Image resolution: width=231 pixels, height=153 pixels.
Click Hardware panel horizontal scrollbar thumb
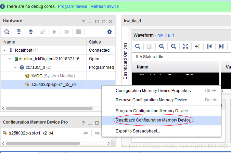[49, 109]
